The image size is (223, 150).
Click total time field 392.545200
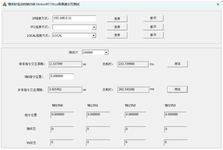[x=133, y=90]
